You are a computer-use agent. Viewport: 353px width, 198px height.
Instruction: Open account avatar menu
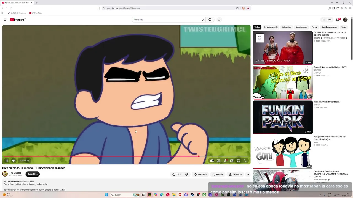[345, 20]
